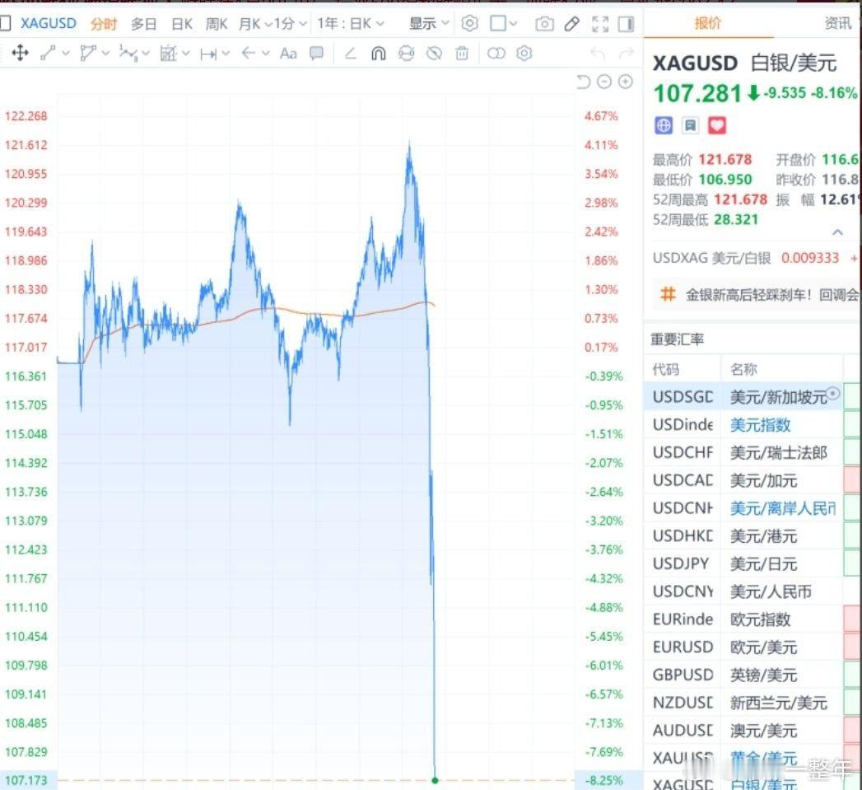Toggle magnet snap mode on drawing toolbar
The width and height of the screenshot is (862, 790).
(x=379, y=53)
